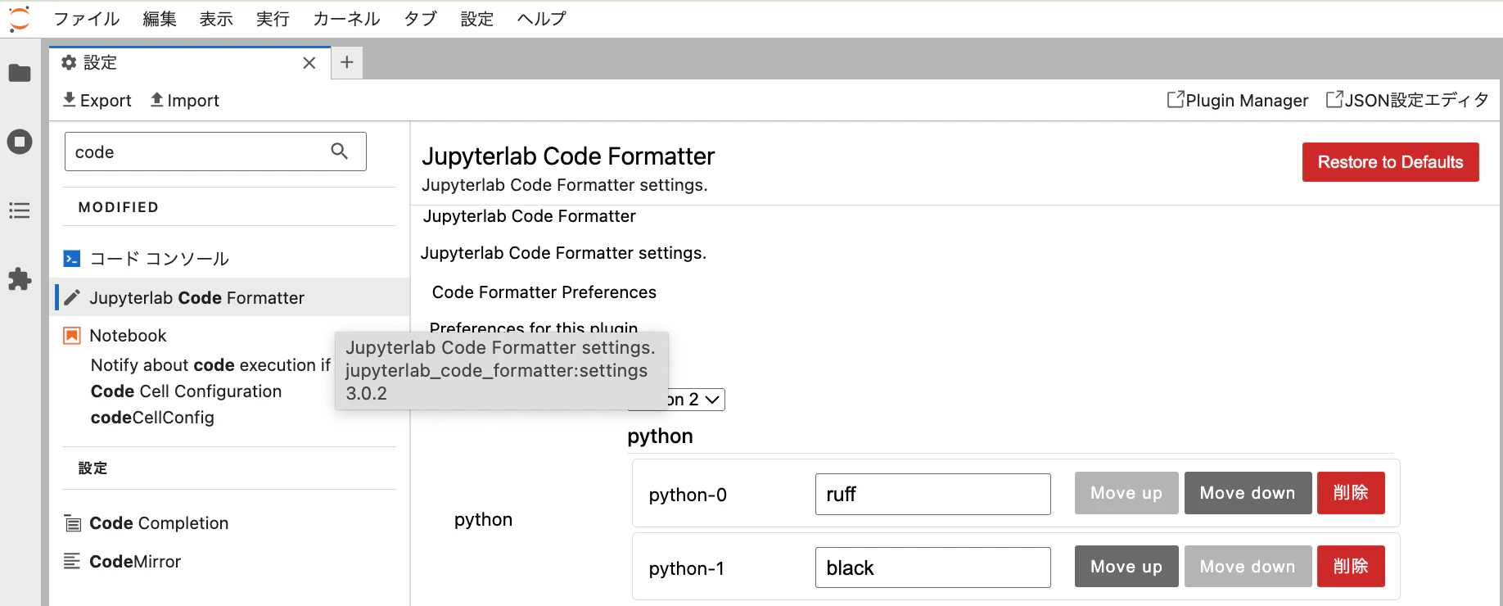Click Move down for python-0
Screen dimensions: 1503x606
pos(1248,493)
